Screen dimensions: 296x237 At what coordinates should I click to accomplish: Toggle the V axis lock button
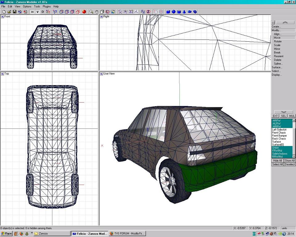tap(37, 12)
